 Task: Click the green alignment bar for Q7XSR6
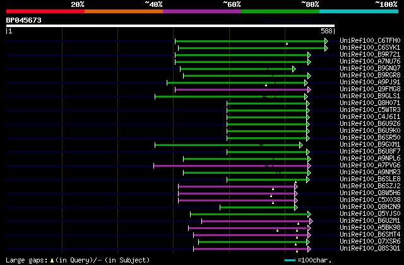pos(254,242)
